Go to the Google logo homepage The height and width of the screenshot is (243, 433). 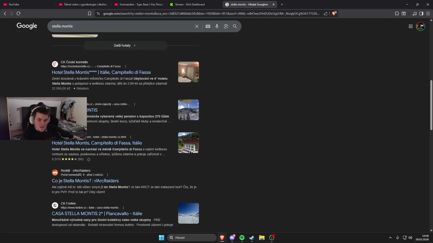[27, 26]
